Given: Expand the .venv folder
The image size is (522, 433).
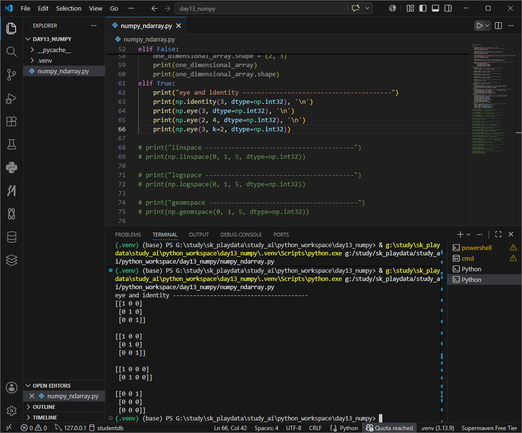Looking at the screenshot, I should click(64, 60).
